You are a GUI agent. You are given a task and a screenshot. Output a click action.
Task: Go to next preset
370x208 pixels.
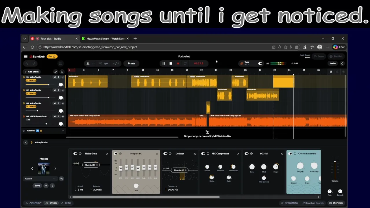[55, 168]
